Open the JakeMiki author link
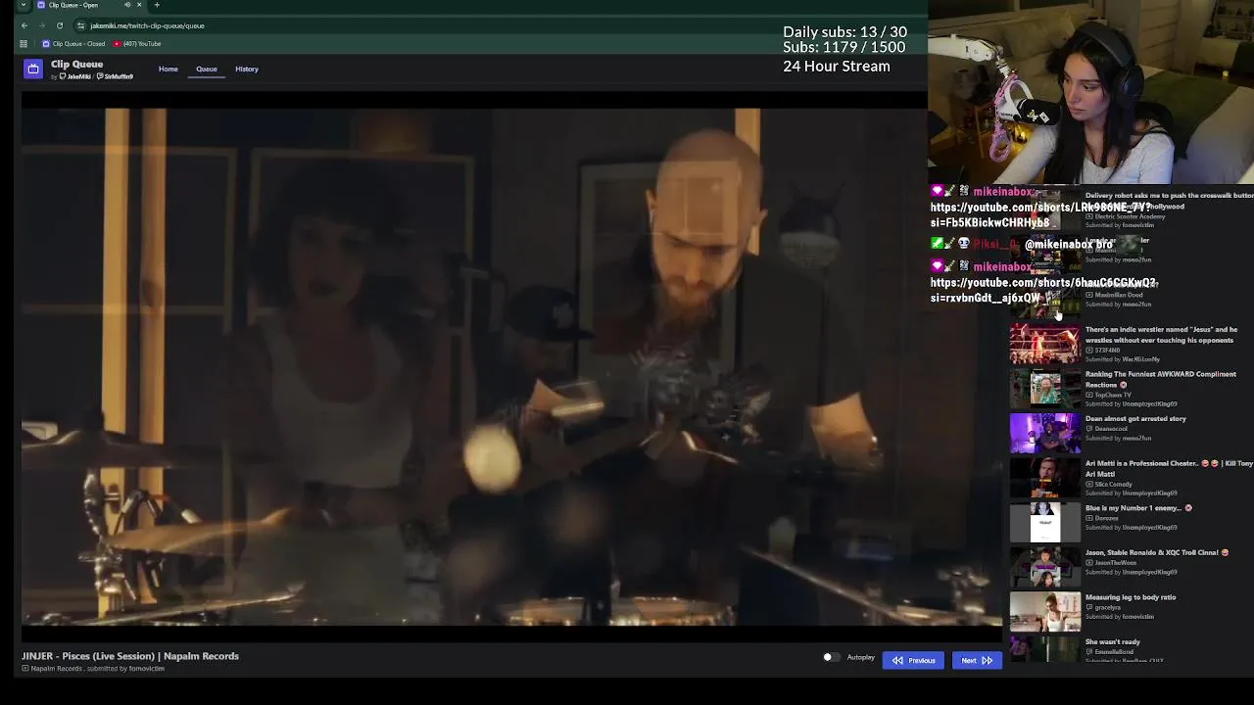Image resolution: width=1254 pixels, height=705 pixels. [x=77, y=76]
